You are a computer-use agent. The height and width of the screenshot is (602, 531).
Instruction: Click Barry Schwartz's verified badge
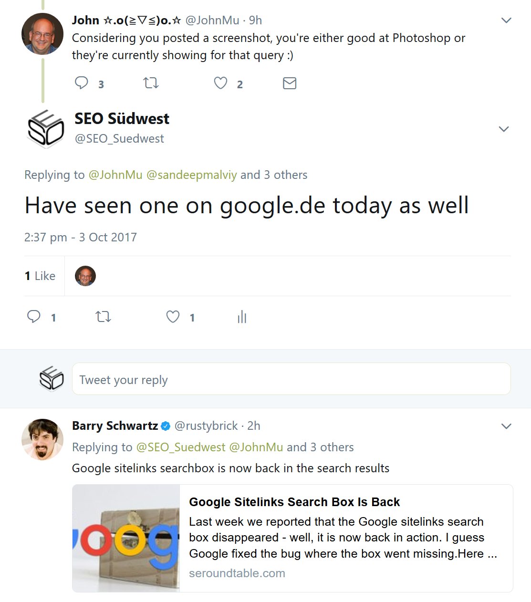click(x=166, y=426)
